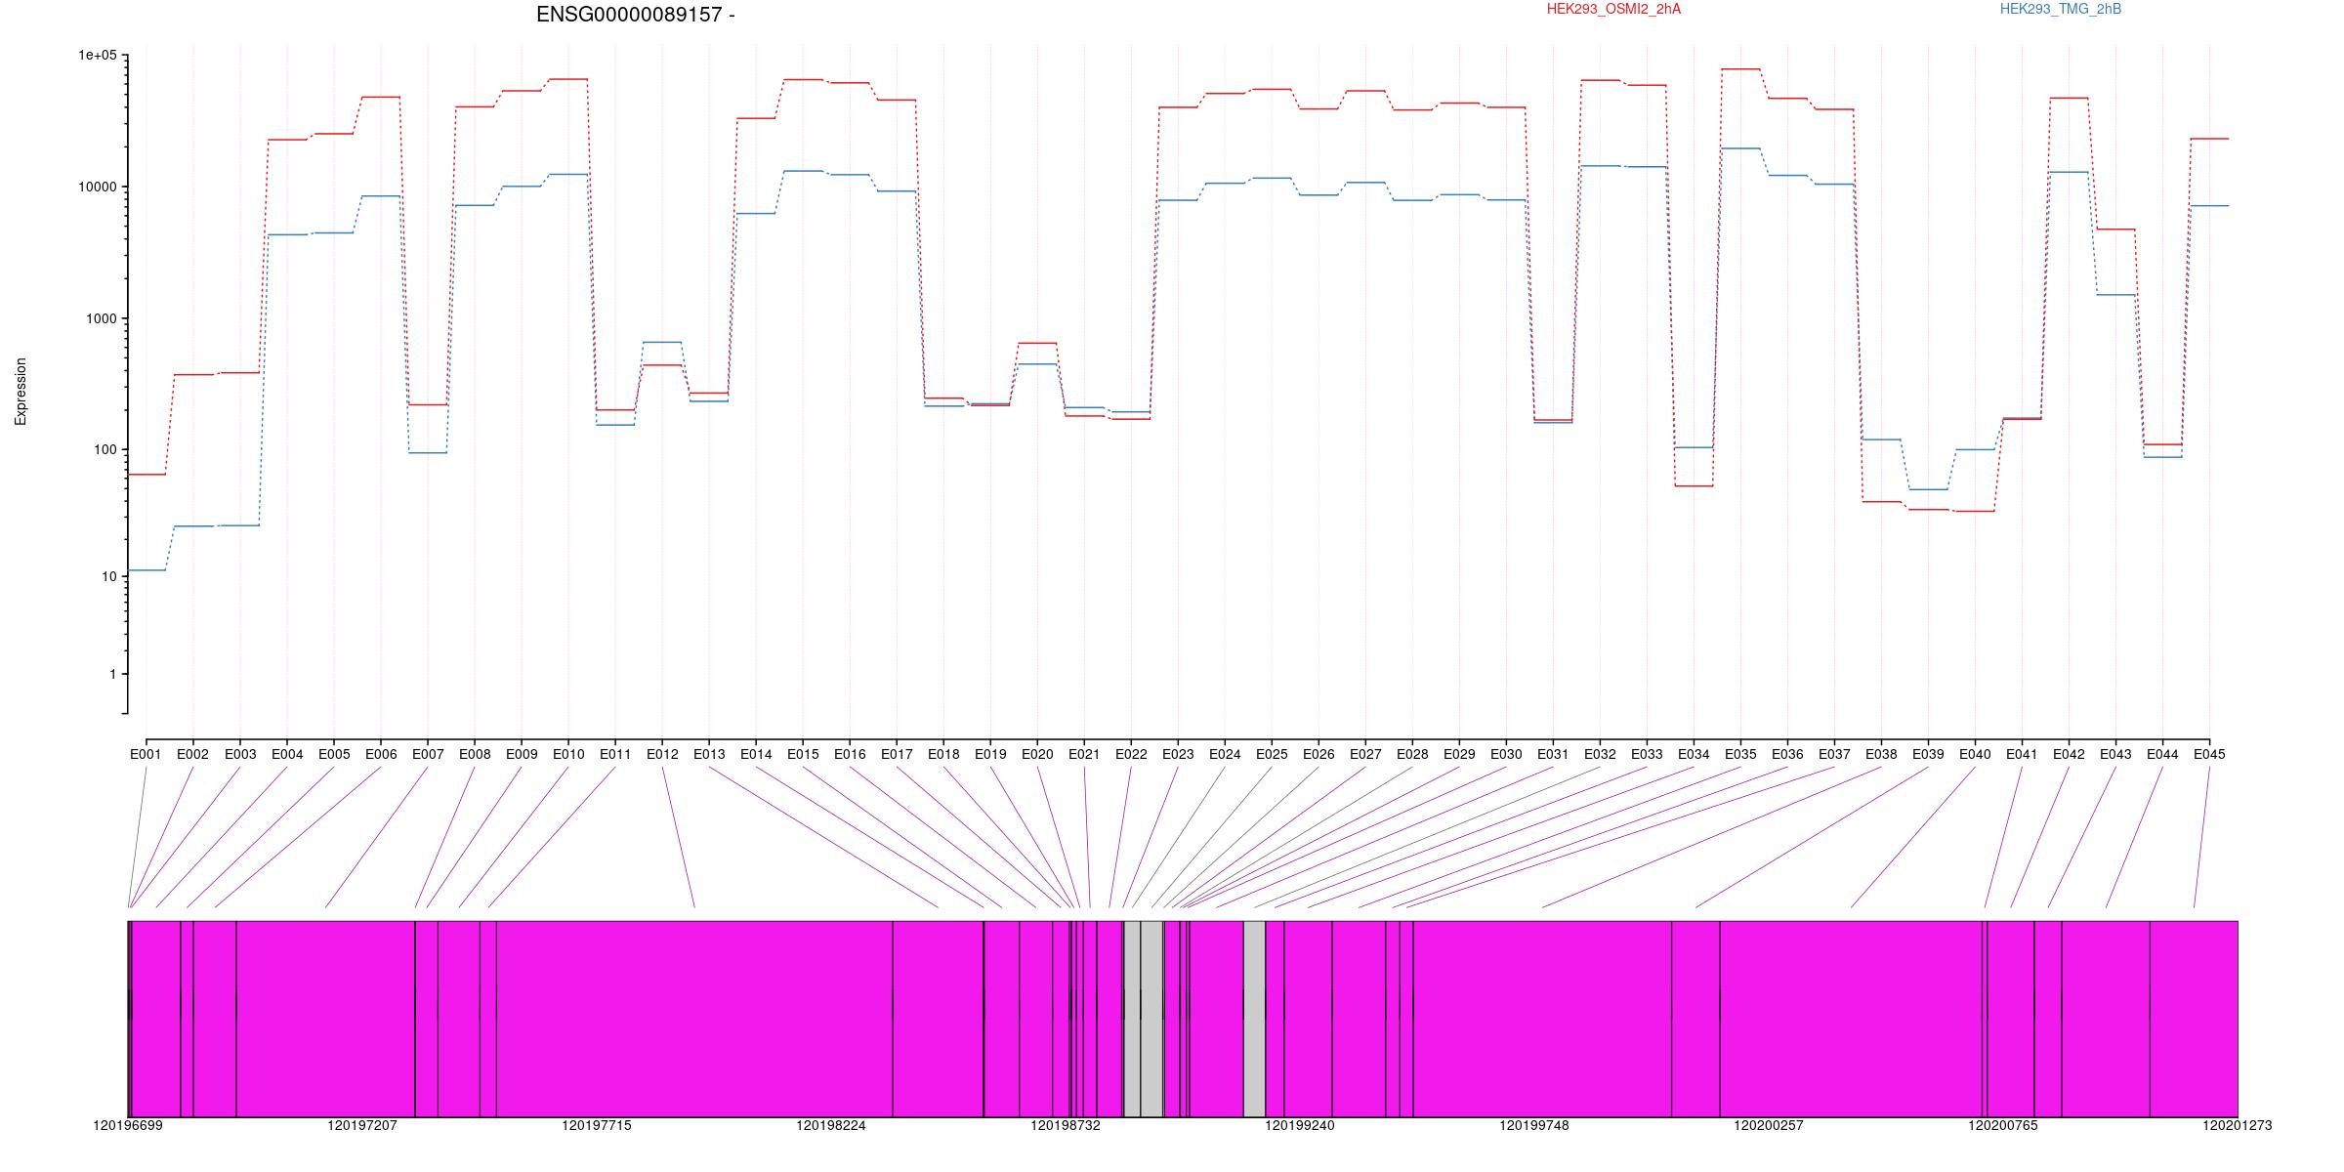Click genomic coordinate 120198732
This screenshot has height=1172, width=2344.
pyautogui.click(x=1066, y=1126)
